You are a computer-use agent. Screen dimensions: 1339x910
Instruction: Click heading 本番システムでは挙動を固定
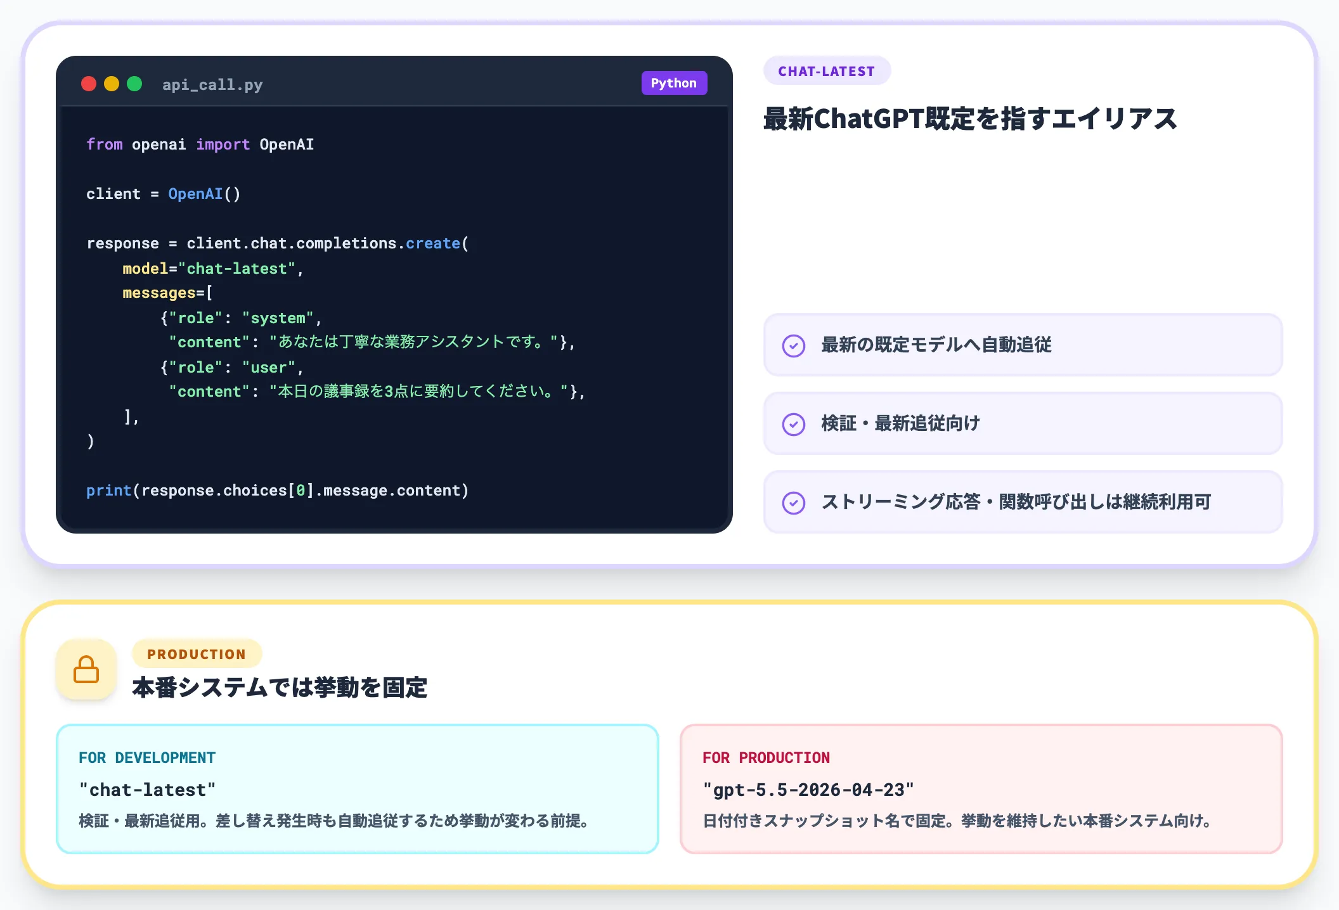click(280, 687)
